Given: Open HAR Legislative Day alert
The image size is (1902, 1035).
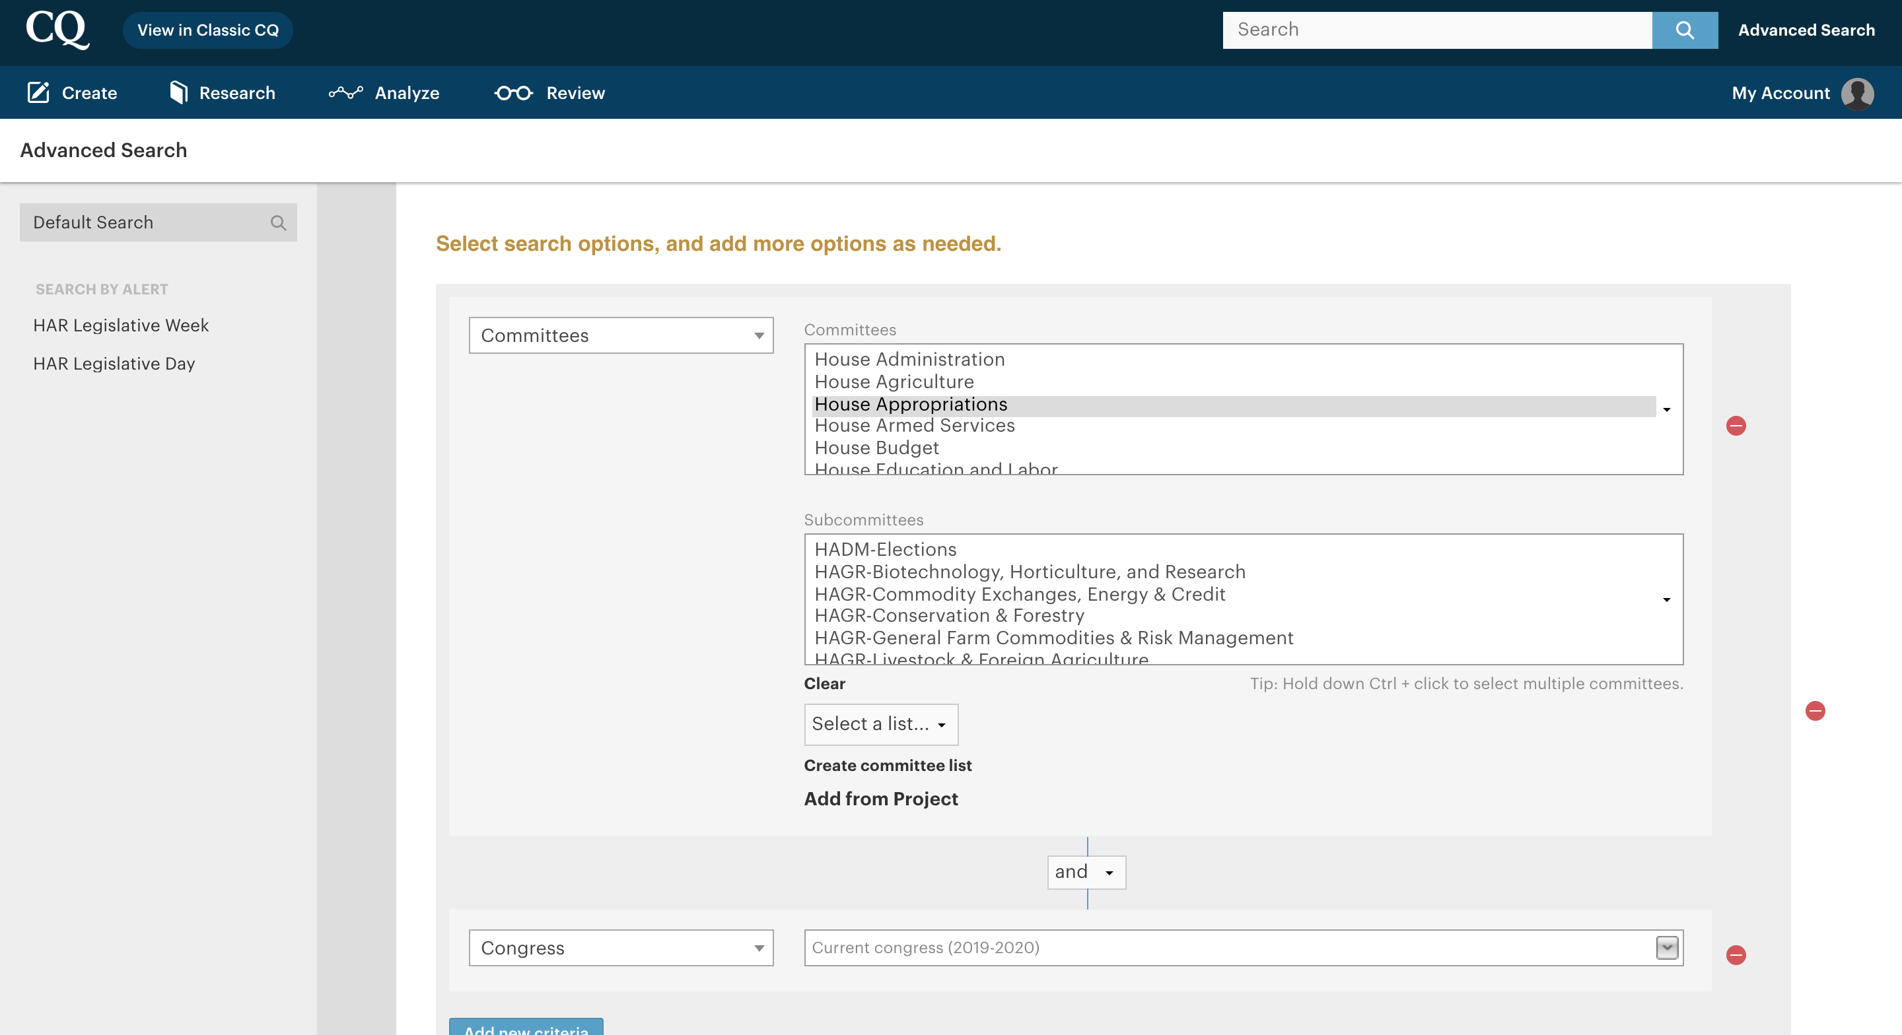Looking at the screenshot, I should (x=114, y=364).
